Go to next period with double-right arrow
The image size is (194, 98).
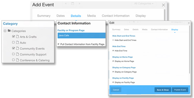(79, 4)
